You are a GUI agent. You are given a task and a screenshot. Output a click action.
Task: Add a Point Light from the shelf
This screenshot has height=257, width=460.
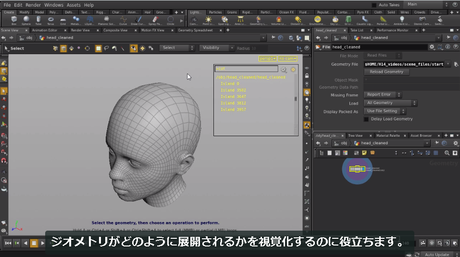pyautogui.click(x=208, y=21)
